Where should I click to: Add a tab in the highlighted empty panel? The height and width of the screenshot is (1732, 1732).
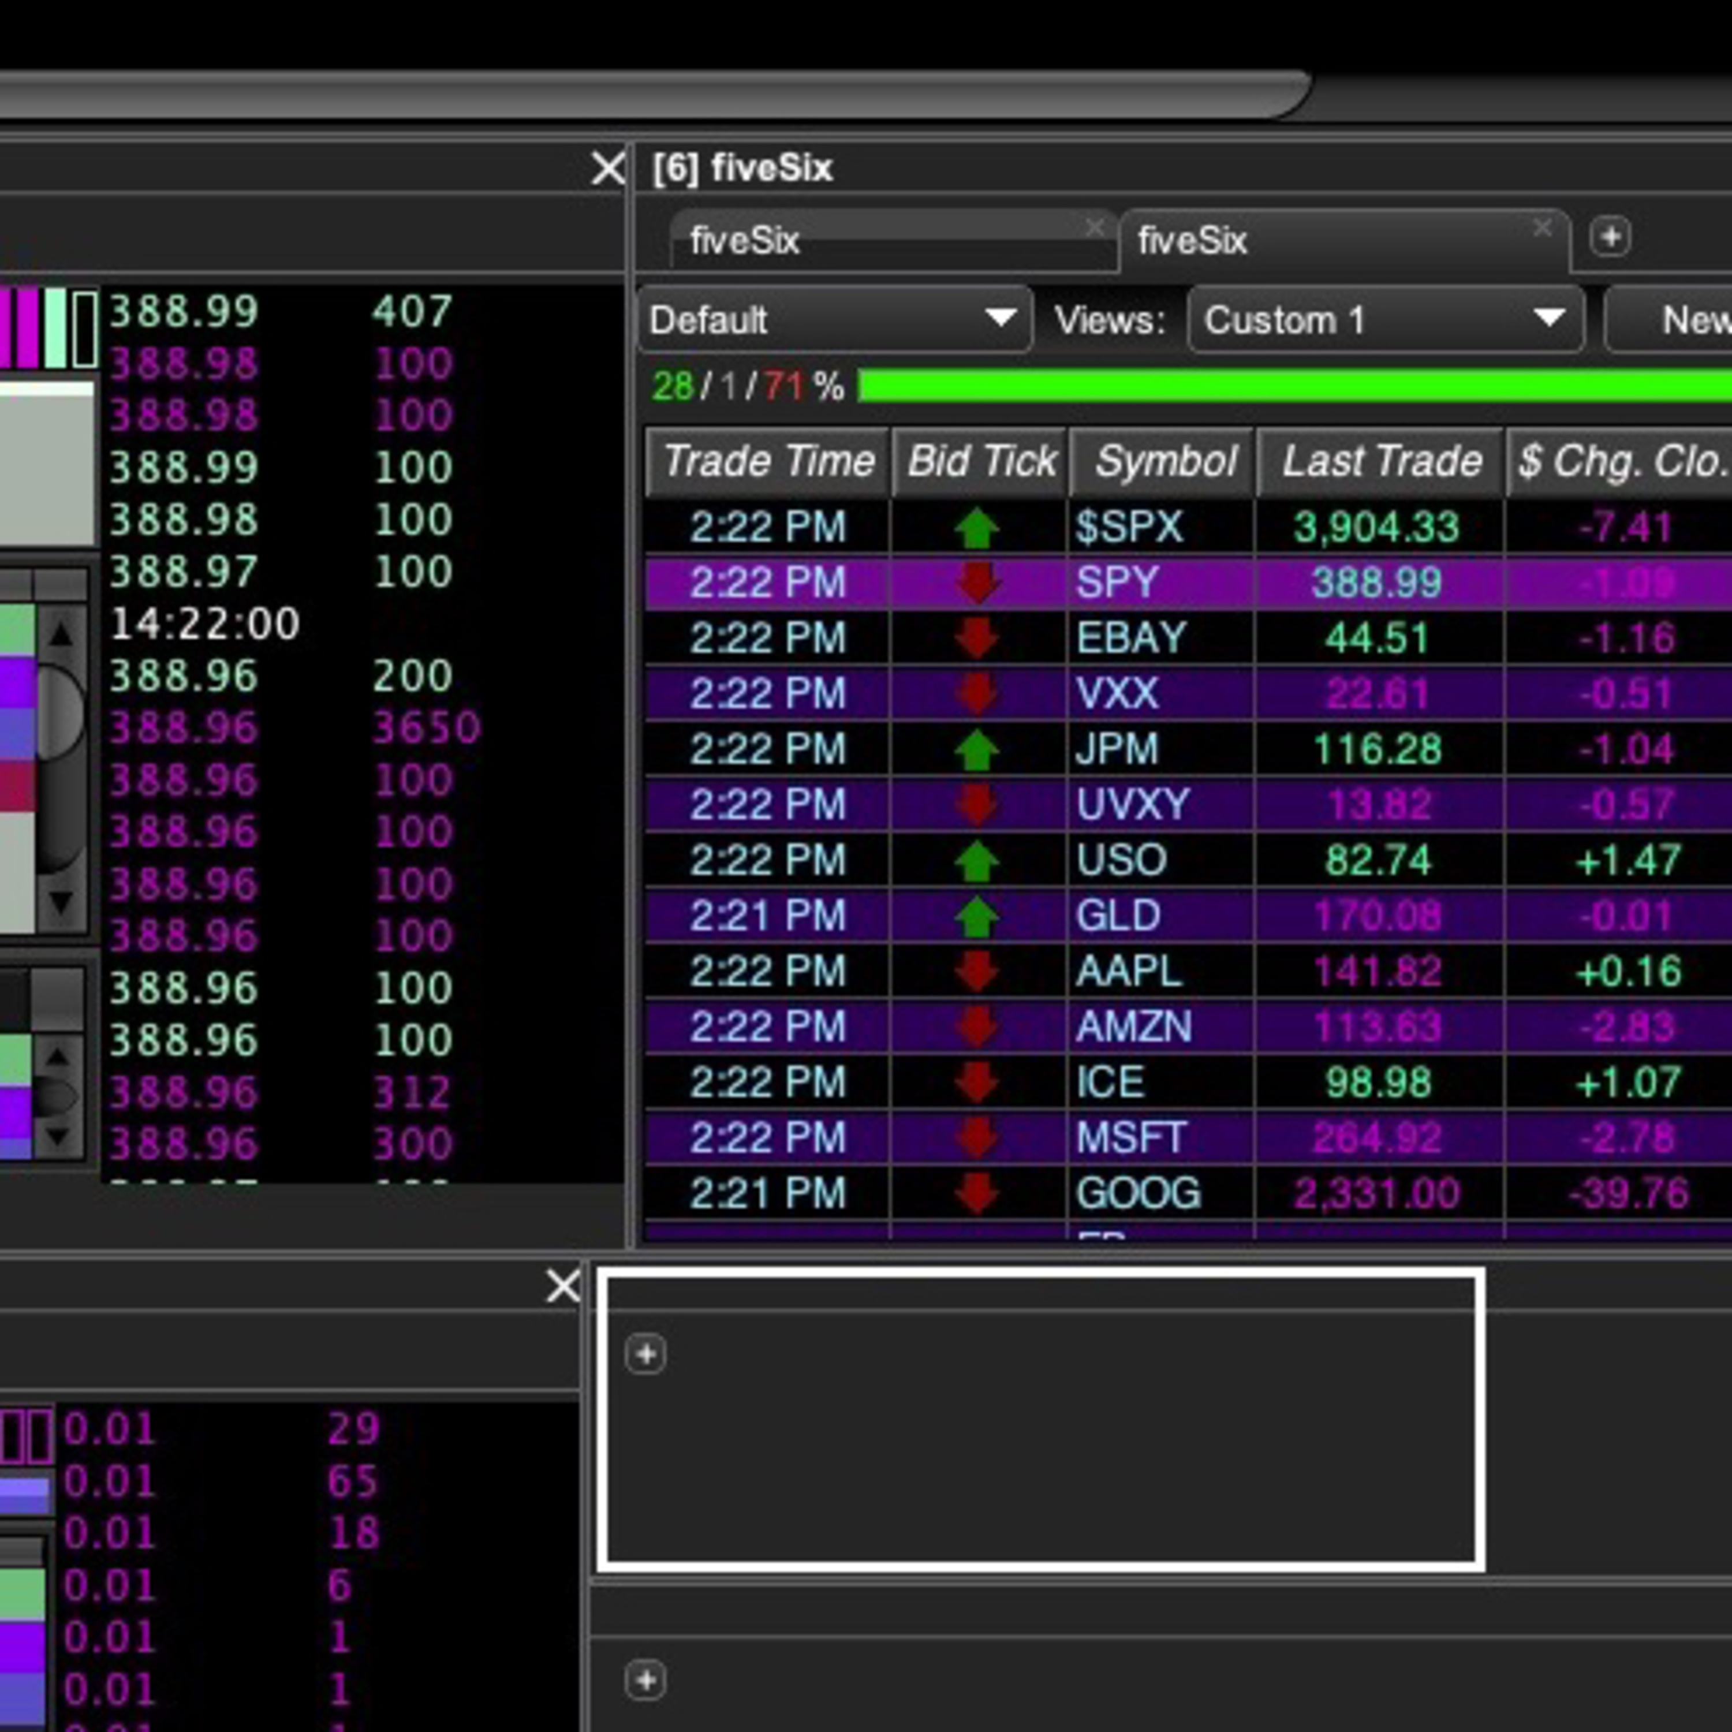click(x=645, y=1354)
